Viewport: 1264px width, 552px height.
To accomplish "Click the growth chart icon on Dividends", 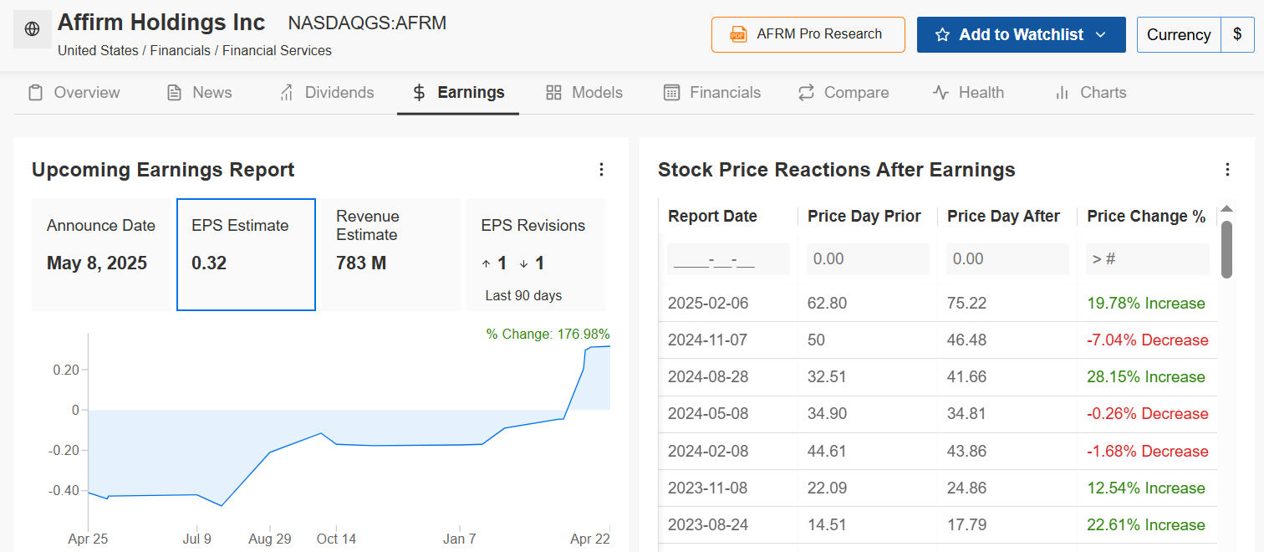I will [x=286, y=93].
